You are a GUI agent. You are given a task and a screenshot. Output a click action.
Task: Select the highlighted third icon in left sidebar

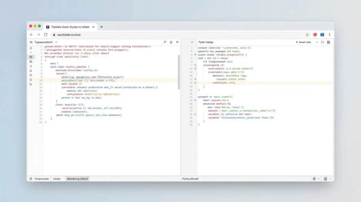tap(31, 57)
